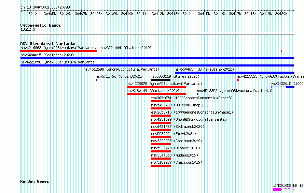Select the blue bar under nsv5504637
304x193 pixels.
pyautogui.click(x=235, y=73)
